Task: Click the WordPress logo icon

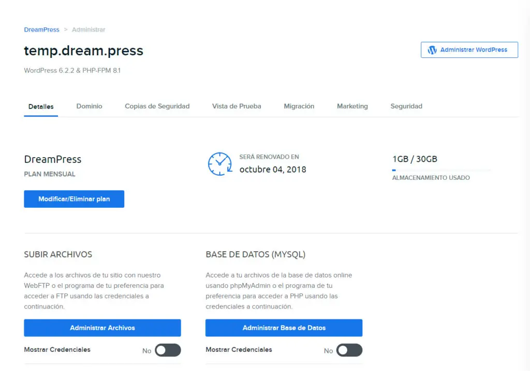Action: coord(432,50)
